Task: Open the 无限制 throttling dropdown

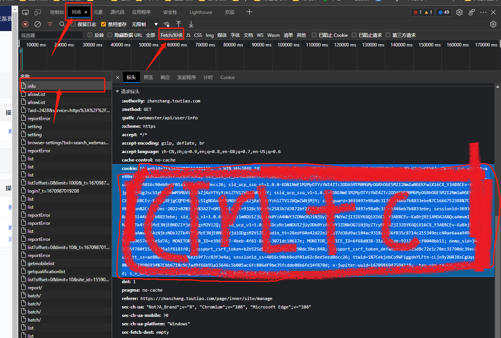Action: click(145, 24)
